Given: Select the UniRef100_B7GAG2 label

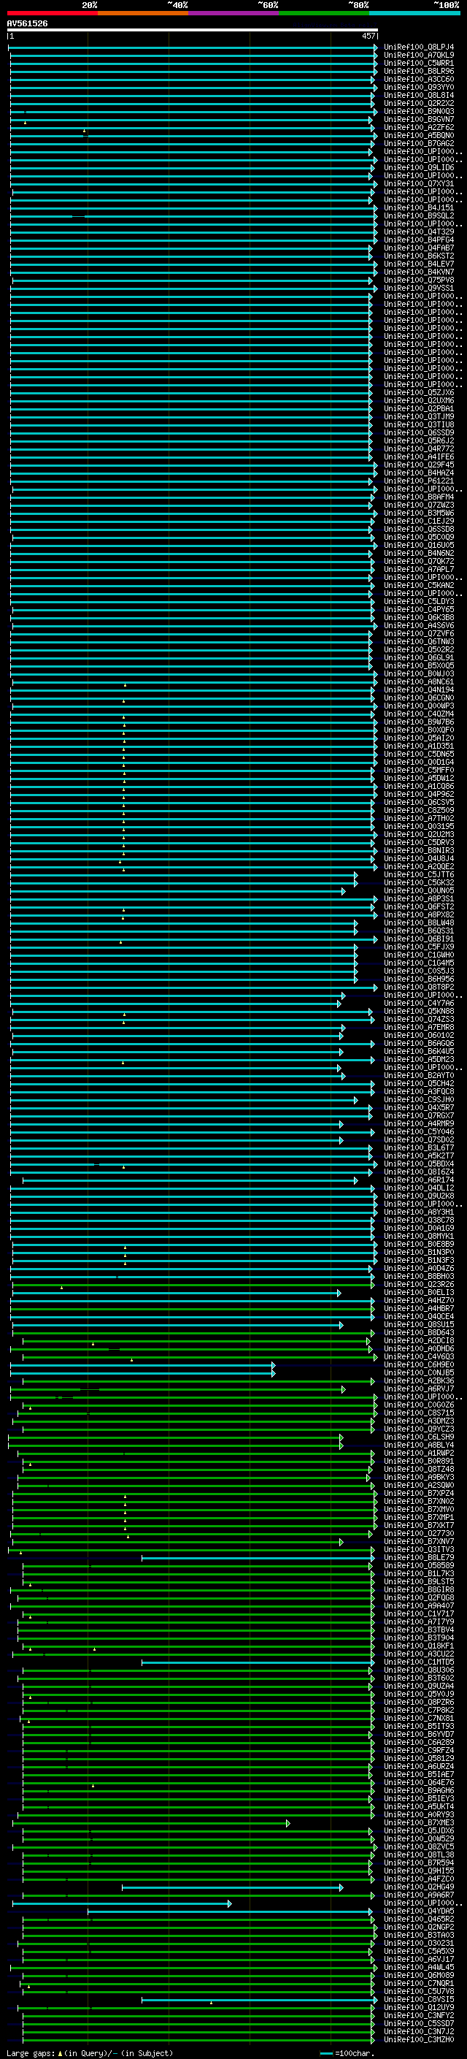Looking at the screenshot, I should click(x=419, y=143).
